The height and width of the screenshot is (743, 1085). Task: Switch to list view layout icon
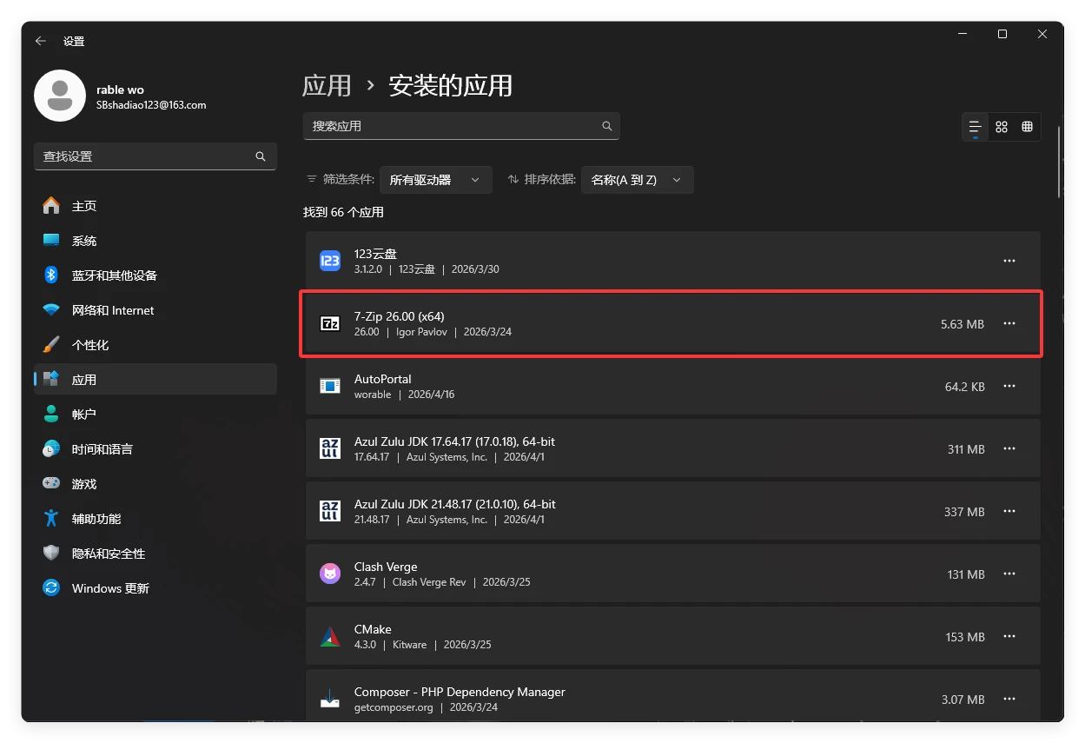[x=976, y=127]
